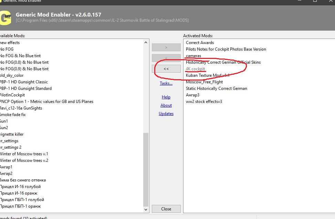Select the 'Ангар2' available mod
The height and width of the screenshot is (219, 335).
tap(6, 174)
